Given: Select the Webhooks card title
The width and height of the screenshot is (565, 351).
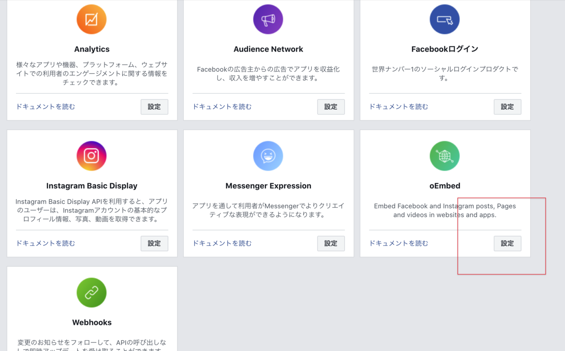Looking at the screenshot, I should 92,322.
